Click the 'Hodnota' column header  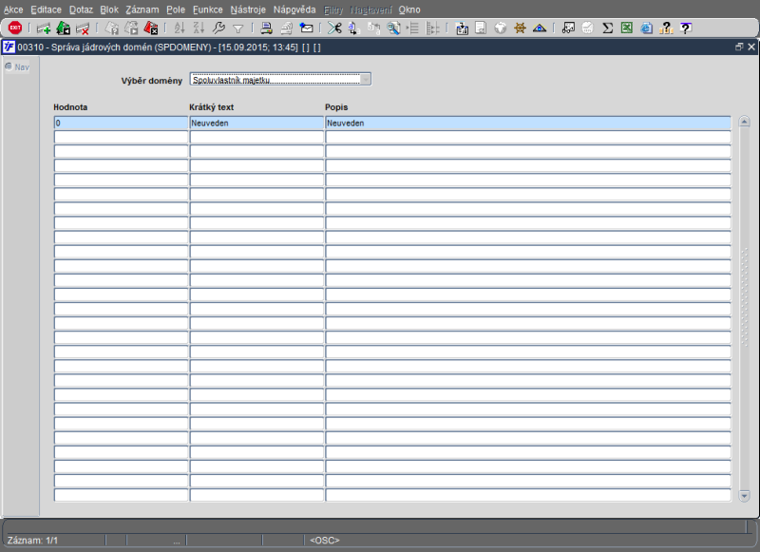click(x=70, y=107)
